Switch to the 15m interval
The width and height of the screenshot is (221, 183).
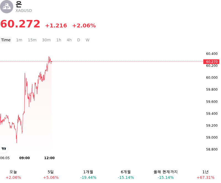[32, 40]
